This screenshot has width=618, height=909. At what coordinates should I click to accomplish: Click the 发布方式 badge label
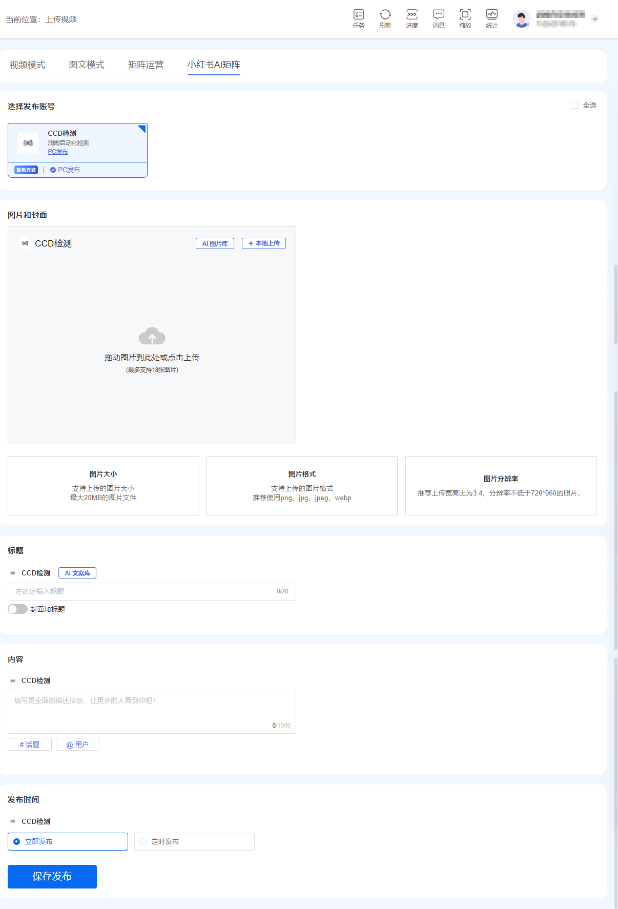tap(26, 170)
